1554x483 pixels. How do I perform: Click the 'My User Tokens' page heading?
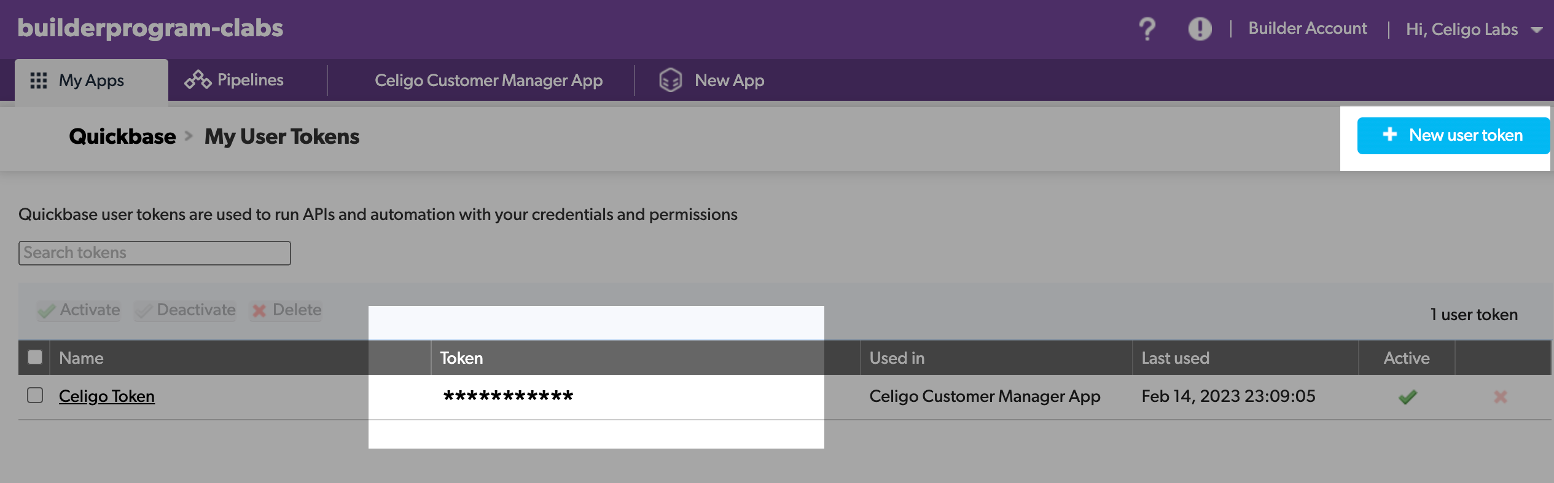[282, 136]
